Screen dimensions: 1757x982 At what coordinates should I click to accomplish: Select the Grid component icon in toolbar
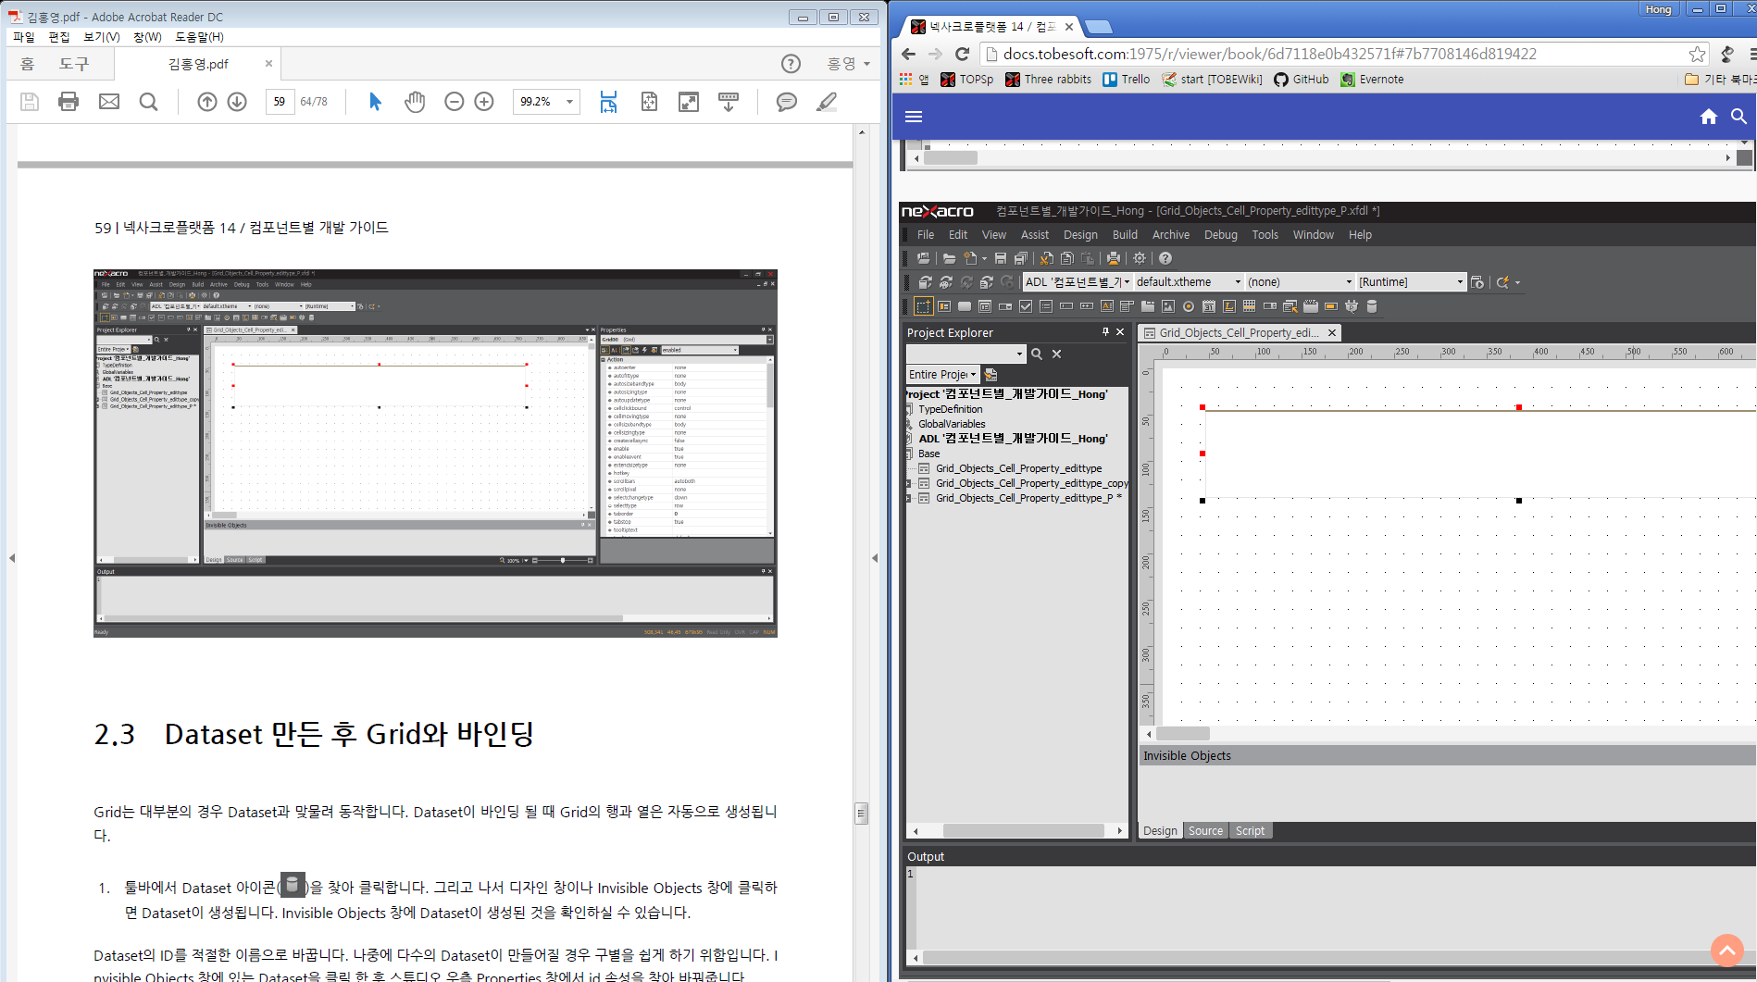click(x=1250, y=306)
